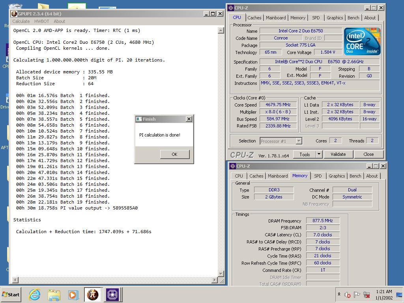Click the top CPU-Z window title icon

tap(230, 8)
